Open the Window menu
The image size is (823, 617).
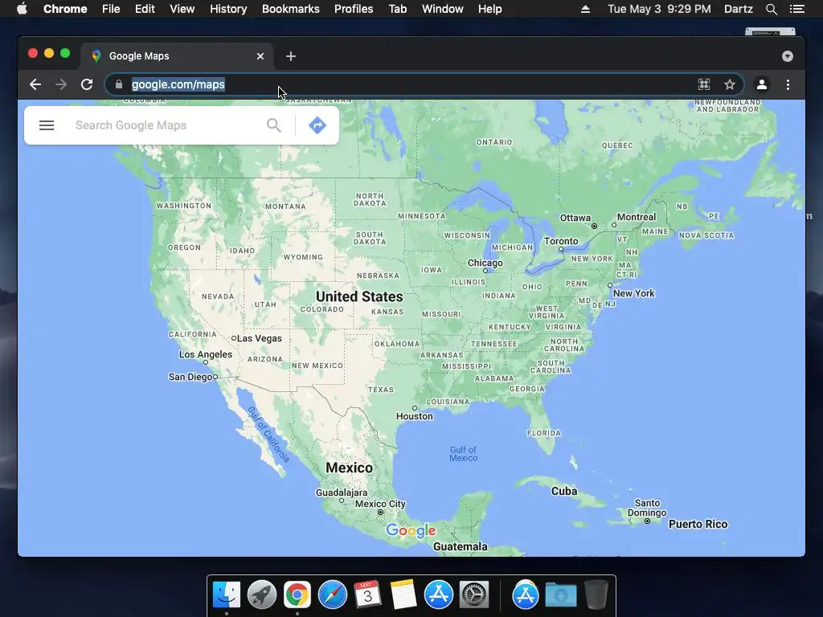(443, 9)
